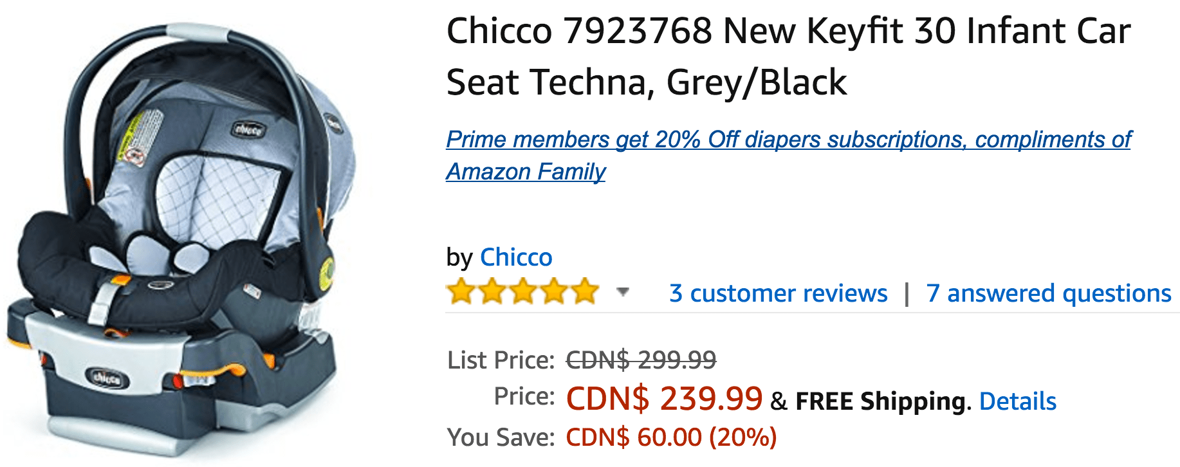Viewport: 1180px width, 467px height.
Task: Open the Chicco brand link
Action: tap(516, 257)
